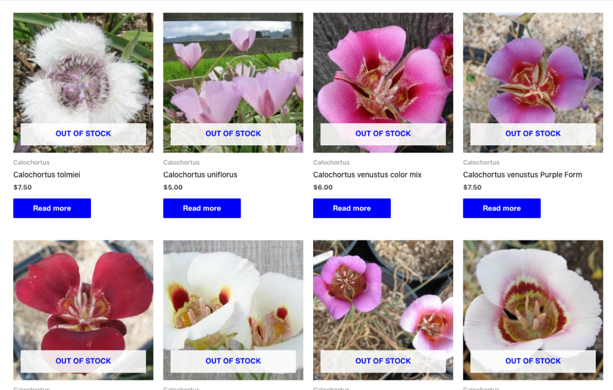
Task: Open the two pink flowers in pots thumbnail
Action: point(383,310)
